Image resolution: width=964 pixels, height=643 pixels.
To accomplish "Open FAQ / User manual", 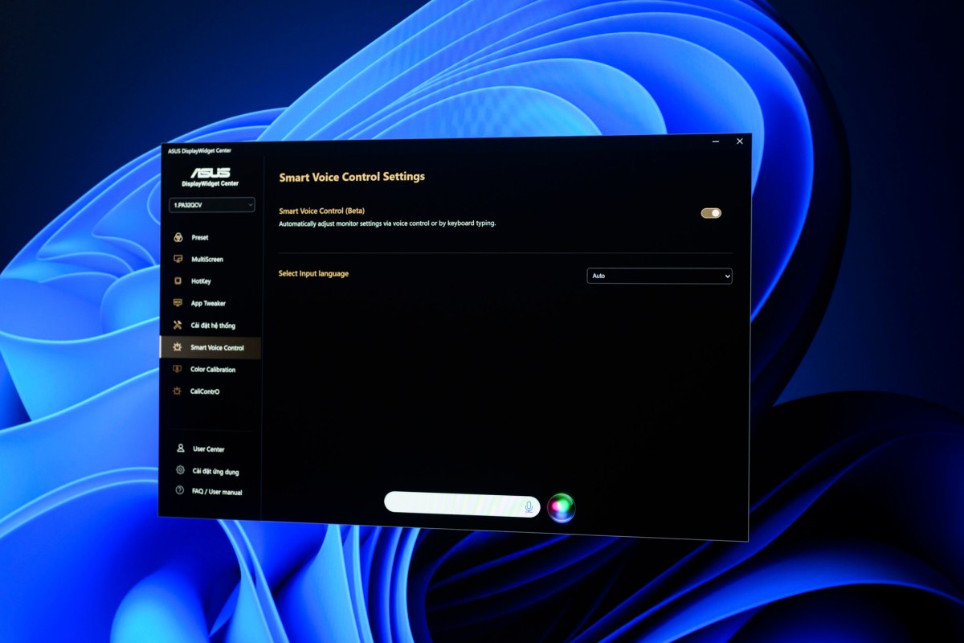I will [x=215, y=492].
